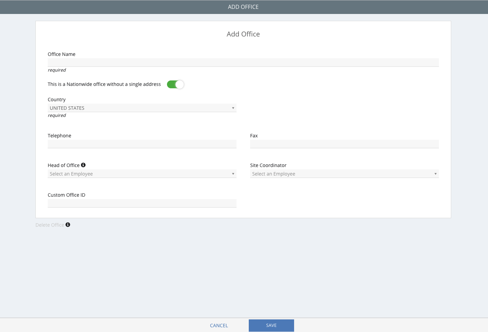Click the Delete Office link
488x332 pixels.
pyautogui.click(x=50, y=225)
